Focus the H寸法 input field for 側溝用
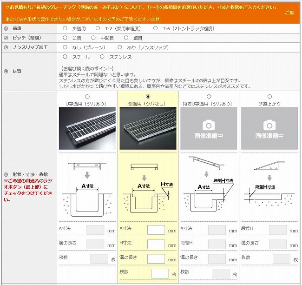This screenshot has width=302, height=285. coord(156,244)
